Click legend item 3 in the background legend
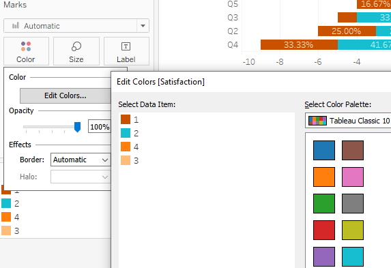Image resolution: width=391 pixels, height=268 pixels. coord(10,230)
